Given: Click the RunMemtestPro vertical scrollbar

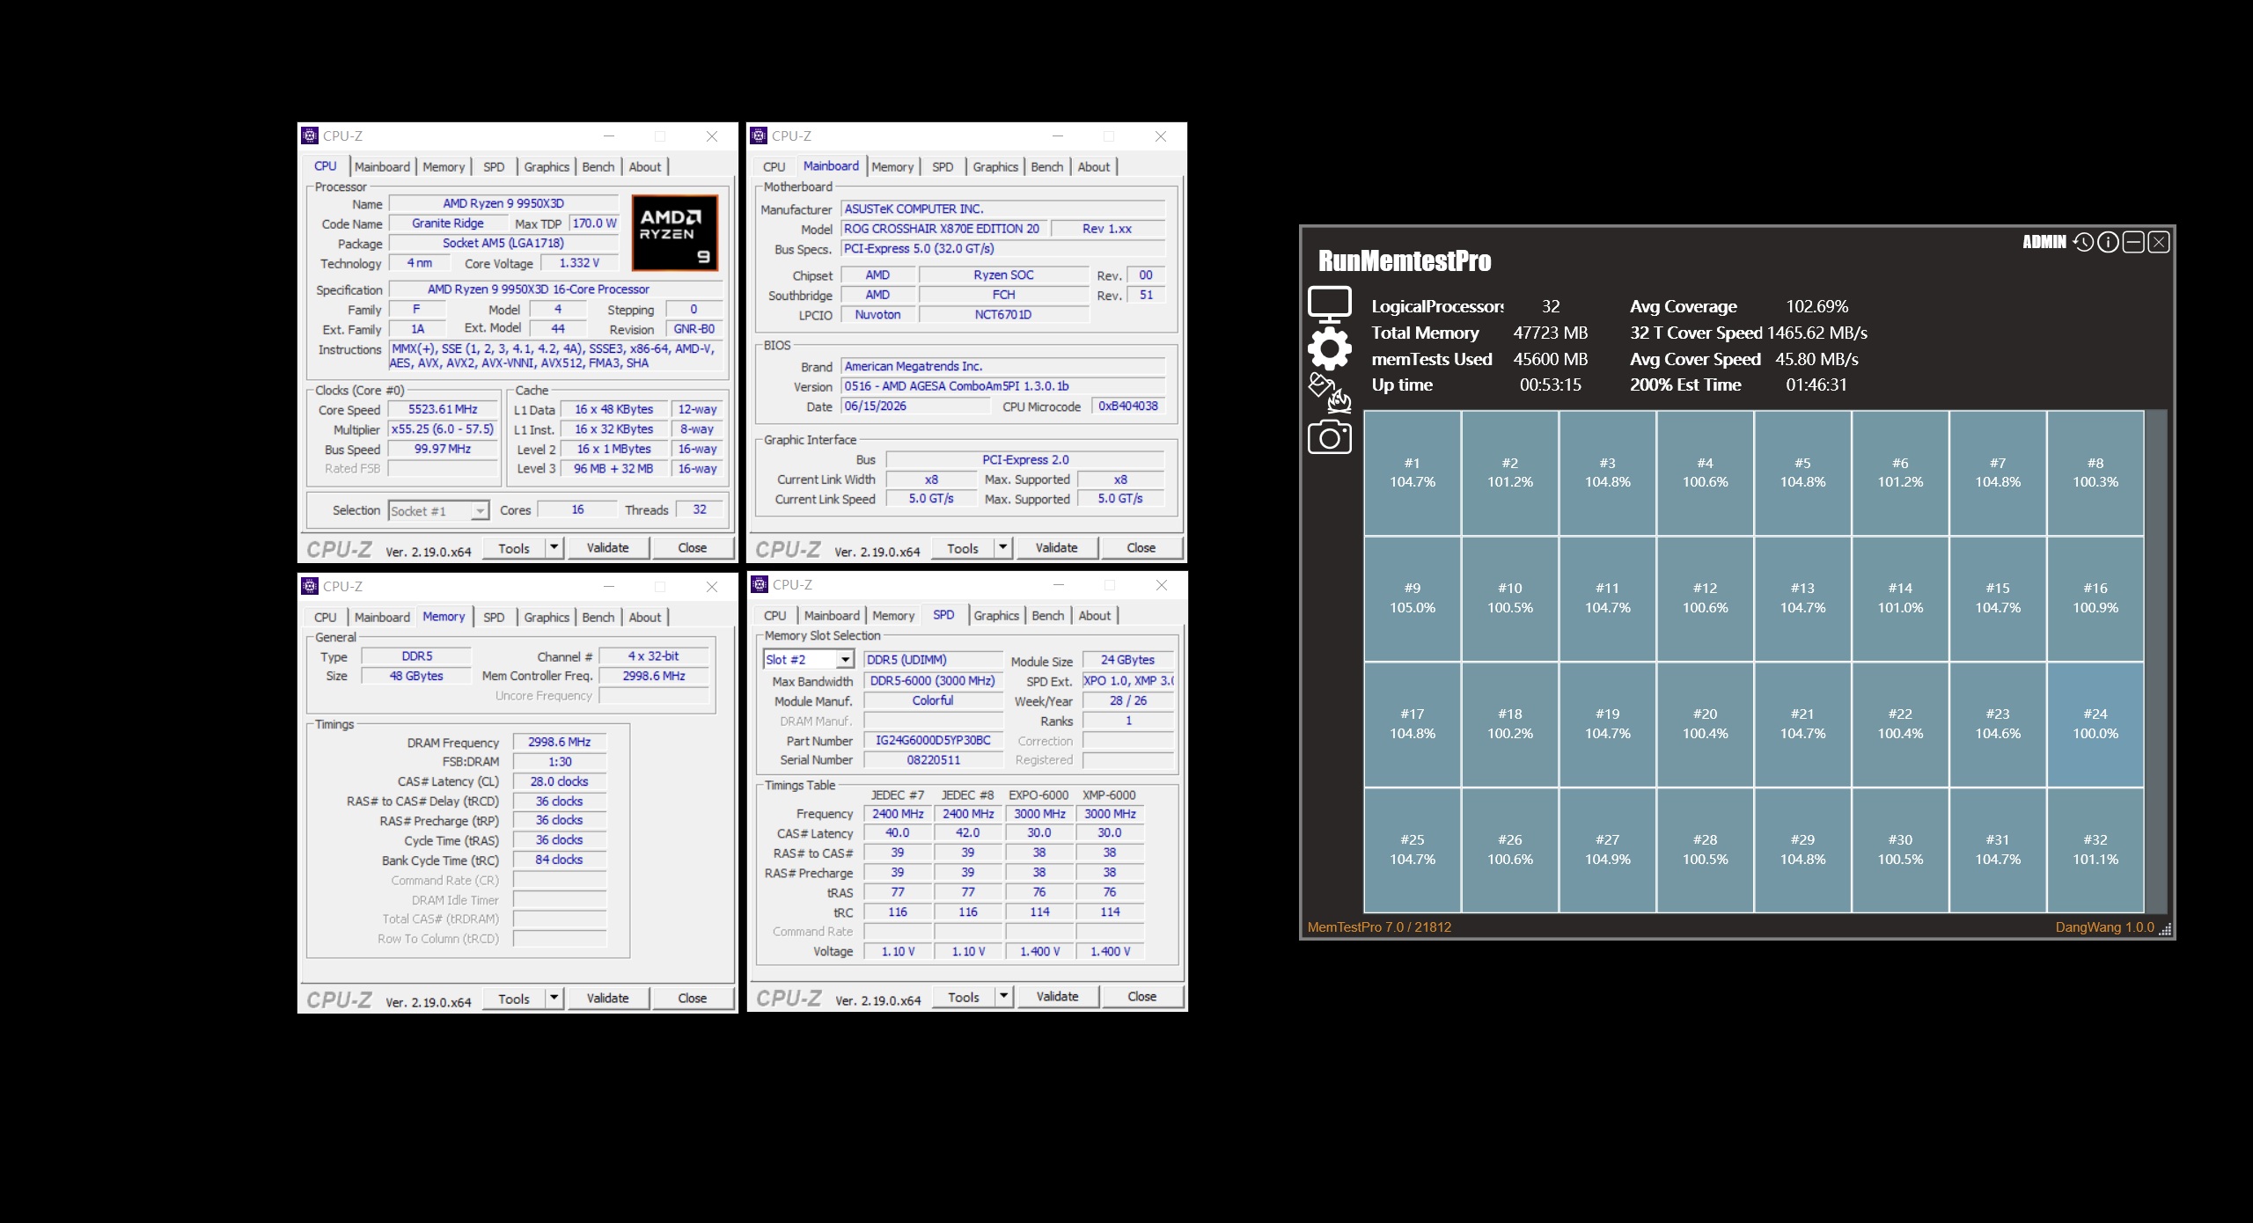Looking at the screenshot, I should (2156, 662).
